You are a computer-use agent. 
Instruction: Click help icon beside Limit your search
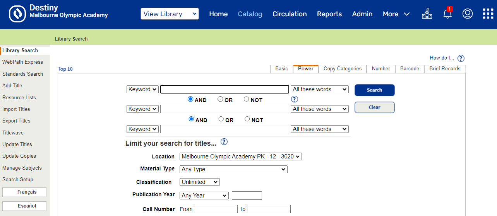[224, 142]
